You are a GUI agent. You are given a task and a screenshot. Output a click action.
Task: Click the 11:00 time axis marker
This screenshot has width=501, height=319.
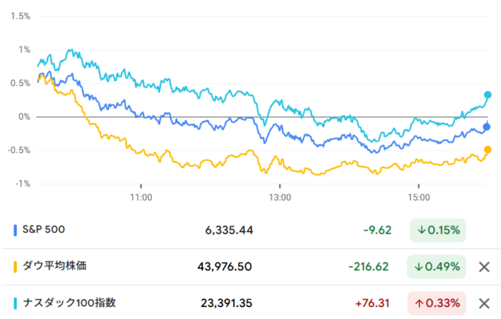point(141,197)
